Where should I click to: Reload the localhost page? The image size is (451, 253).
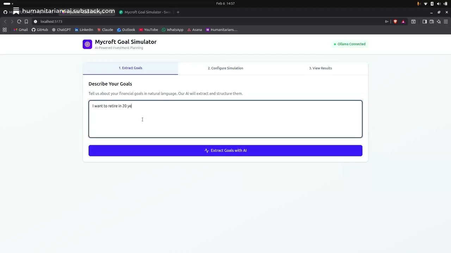19,21
